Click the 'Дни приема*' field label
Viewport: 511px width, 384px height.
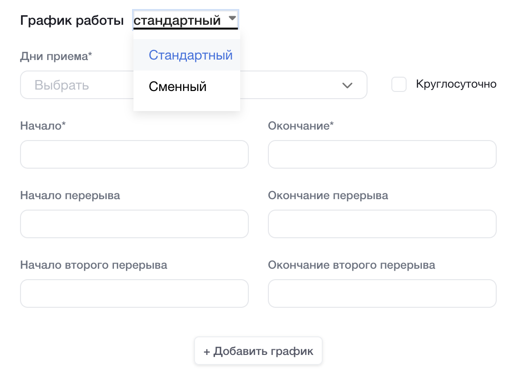coord(56,56)
